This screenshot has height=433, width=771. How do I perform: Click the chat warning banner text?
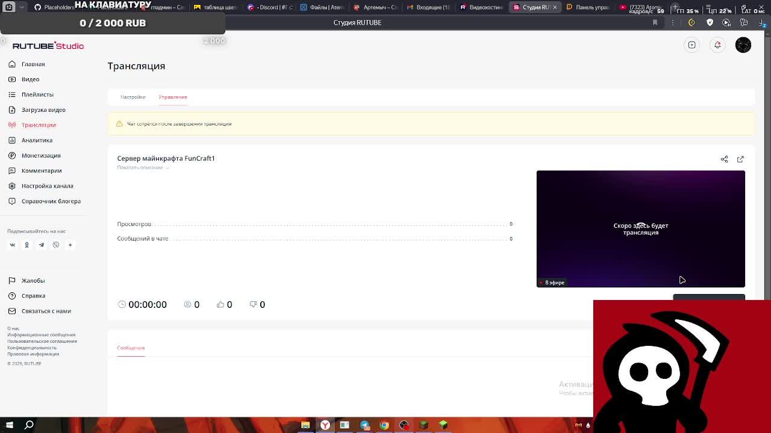pos(179,124)
